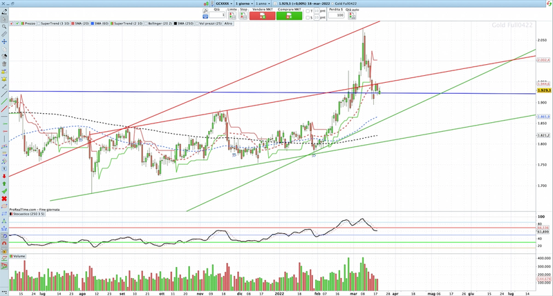Open the 1 giorno timeframe dropdown
Image resolution: width=553 pixels, height=296 pixels.
[x=244, y=3]
